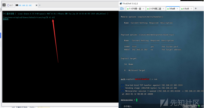Click the black square sidebar toggle icon

click(4, 5)
